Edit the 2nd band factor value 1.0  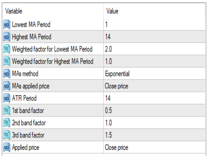coord(155,123)
